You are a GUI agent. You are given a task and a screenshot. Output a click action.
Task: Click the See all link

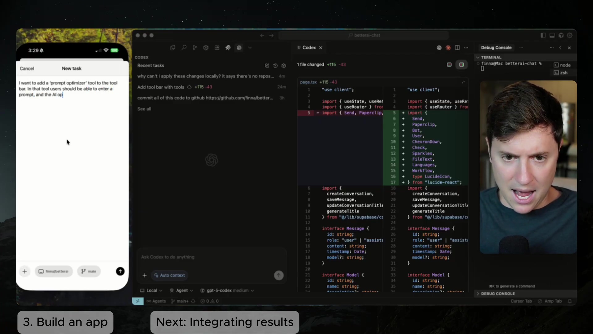click(x=144, y=109)
